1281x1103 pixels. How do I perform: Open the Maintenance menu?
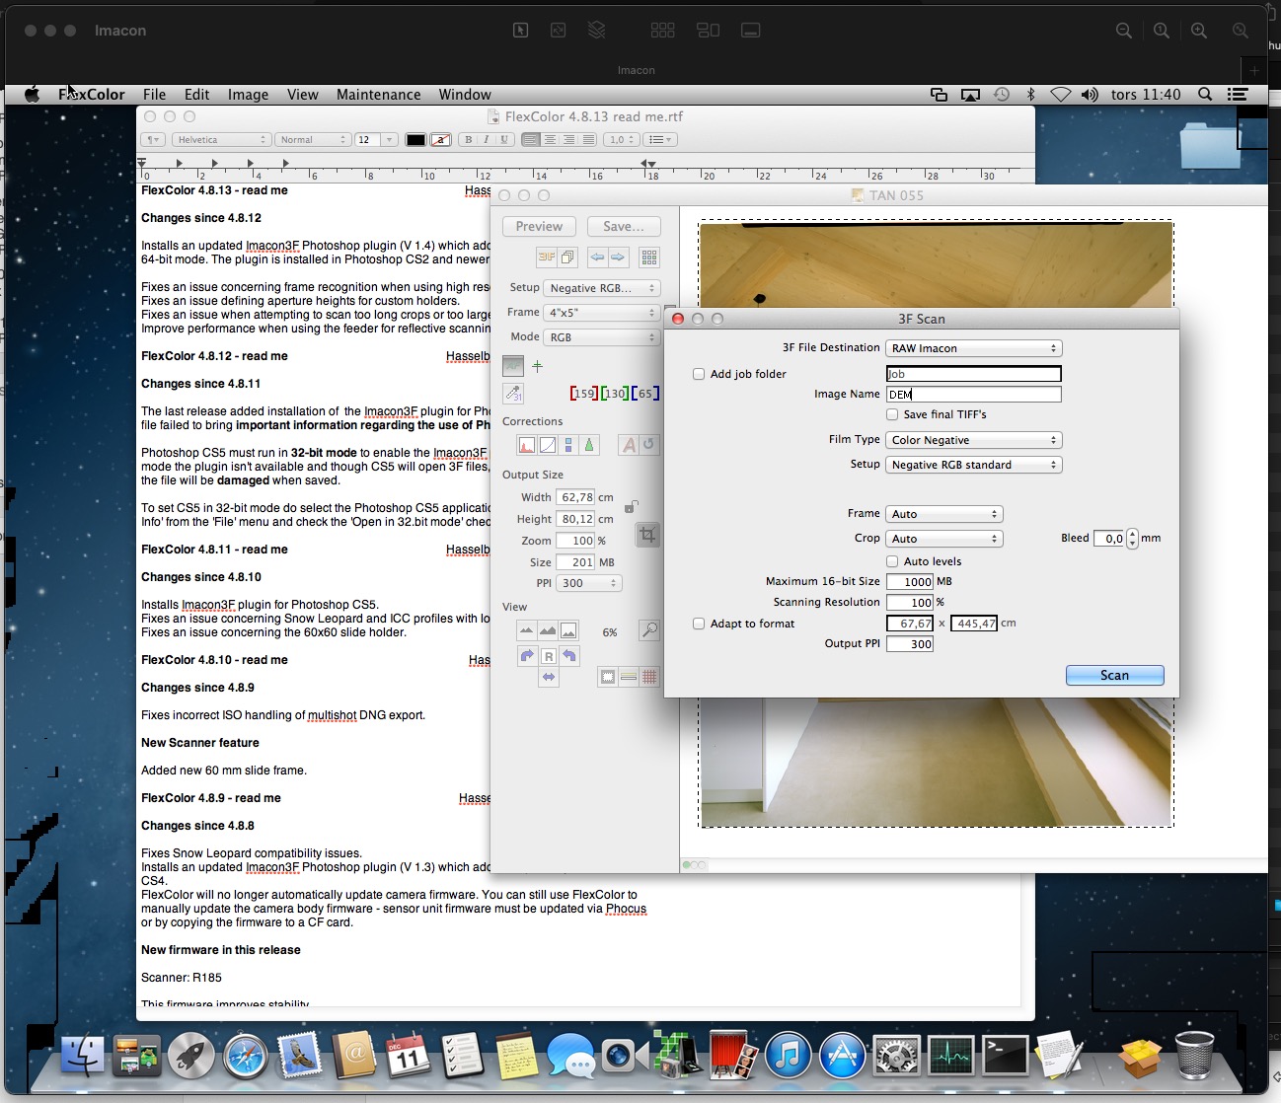coord(378,95)
